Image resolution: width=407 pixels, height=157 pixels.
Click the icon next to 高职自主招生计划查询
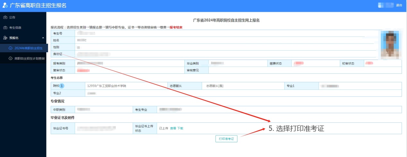(10, 59)
